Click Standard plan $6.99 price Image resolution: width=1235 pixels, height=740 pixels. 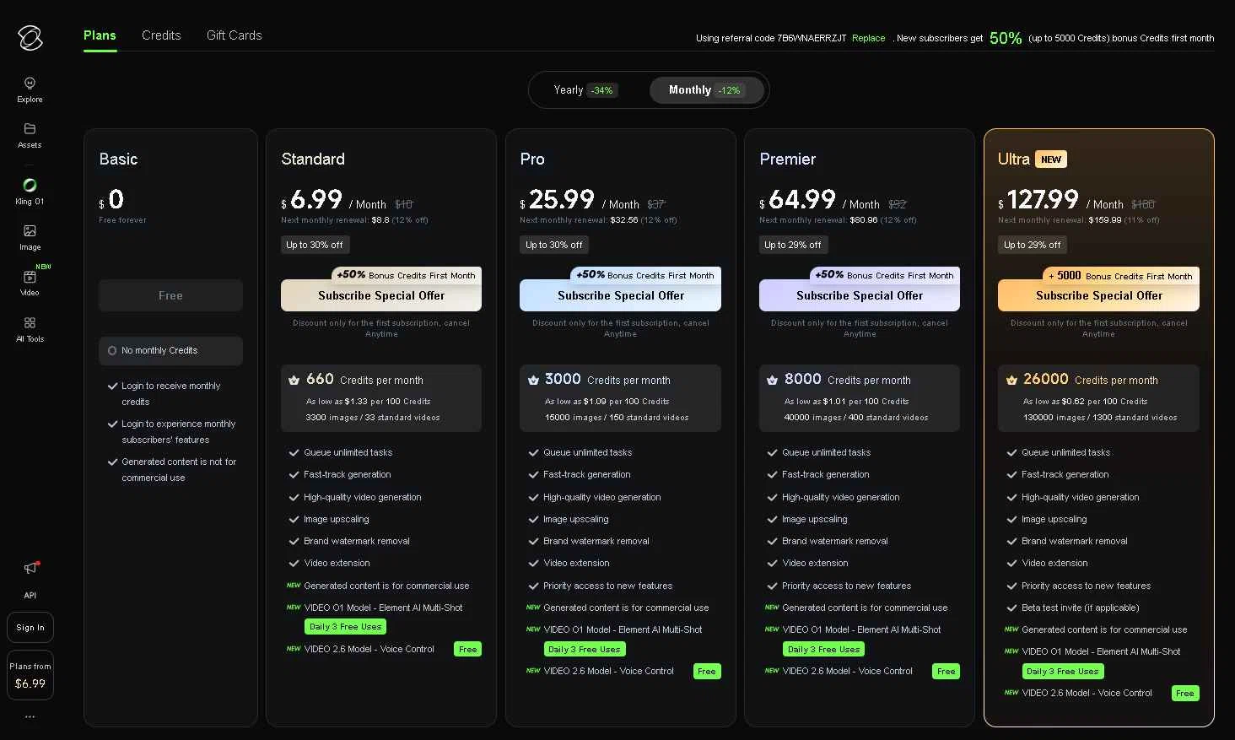pyautogui.click(x=312, y=200)
